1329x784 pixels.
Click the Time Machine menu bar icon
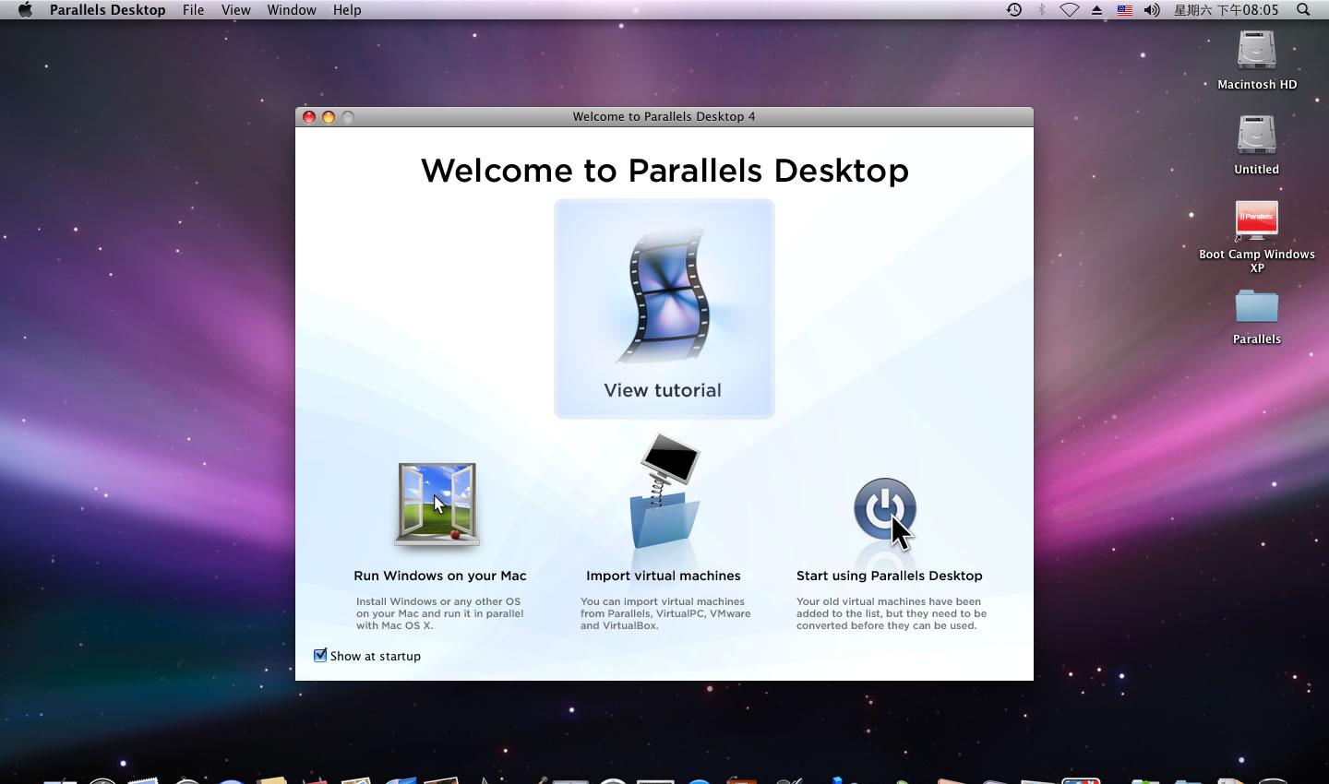pos(1014,10)
